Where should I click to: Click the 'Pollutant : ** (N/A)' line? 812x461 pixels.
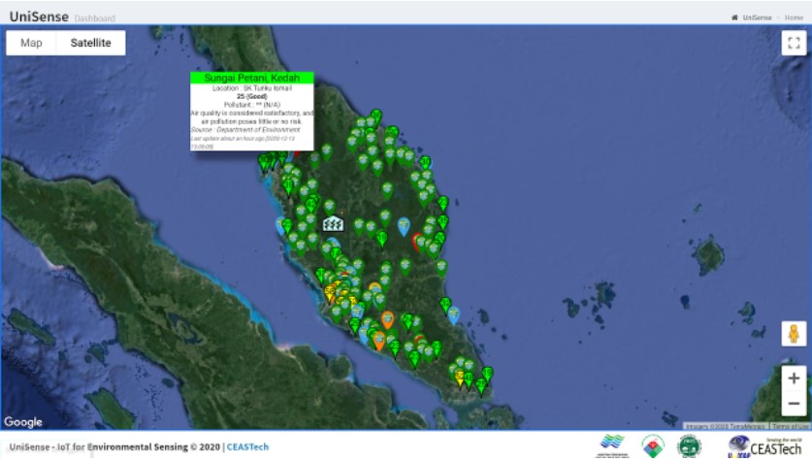point(251,105)
